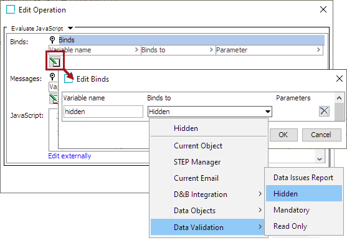Screen dimensions: 347x240
Task: Open the Binds to dropdown showing Hidden
Action: click(210, 112)
